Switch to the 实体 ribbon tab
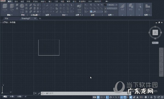 [16, 1]
